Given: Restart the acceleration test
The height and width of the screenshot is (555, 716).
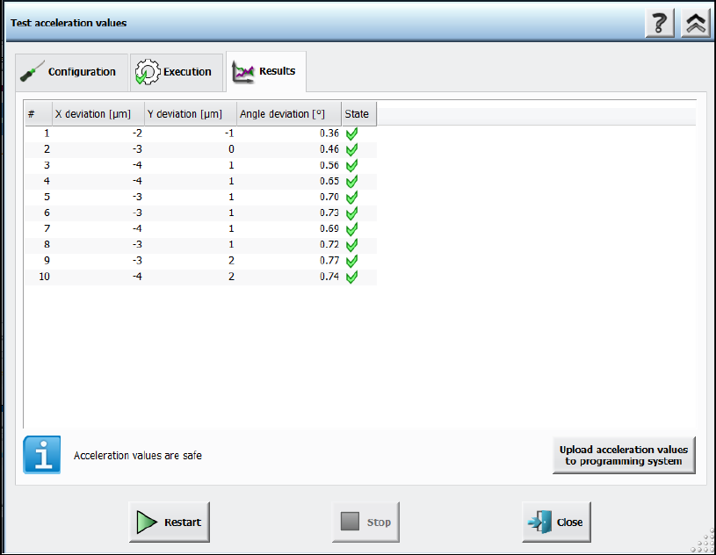Looking at the screenshot, I should (x=170, y=523).
